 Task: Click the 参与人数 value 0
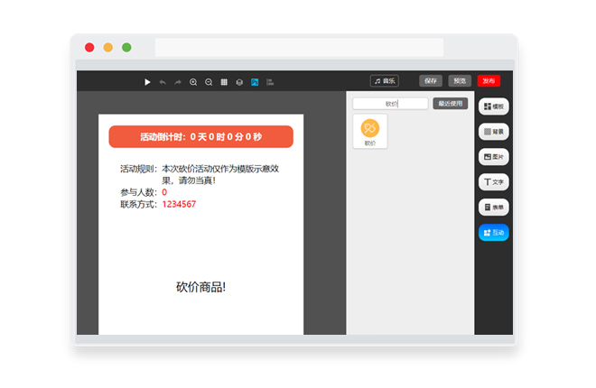click(164, 192)
